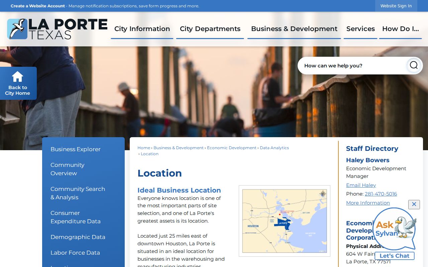The height and width of the screenshot is (267, 428).
Task: Open Consumer Expenditure Data sidebar item
Action: pyautogui.click(x=76, y=217)
